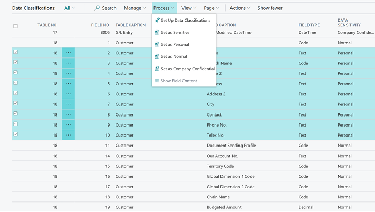Click the Phone No. field caption
The height and width of the screenshot is (212, 375).
click(x=217, y=125)
